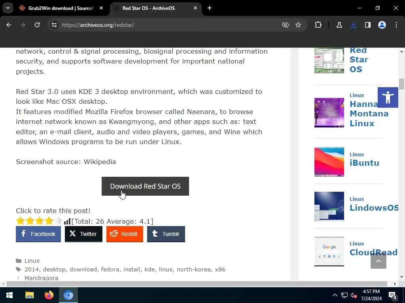405x303 pixels.
Task: Open the north-korea tag link
Action: pyautogui.click(x=194, y=269)
